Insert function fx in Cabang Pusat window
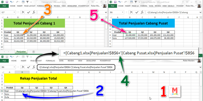This screenshot has width=203, height=101. coord(142,12)
